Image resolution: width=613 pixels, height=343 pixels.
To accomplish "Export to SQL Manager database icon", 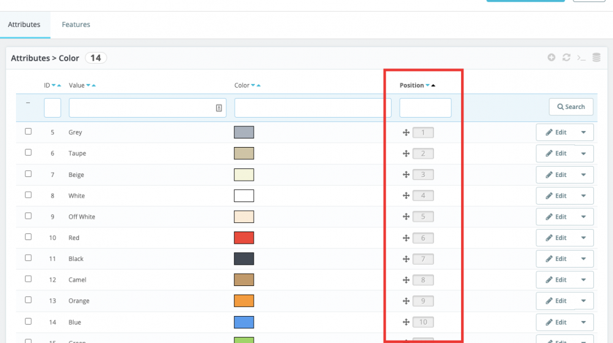I will point(596,58).
